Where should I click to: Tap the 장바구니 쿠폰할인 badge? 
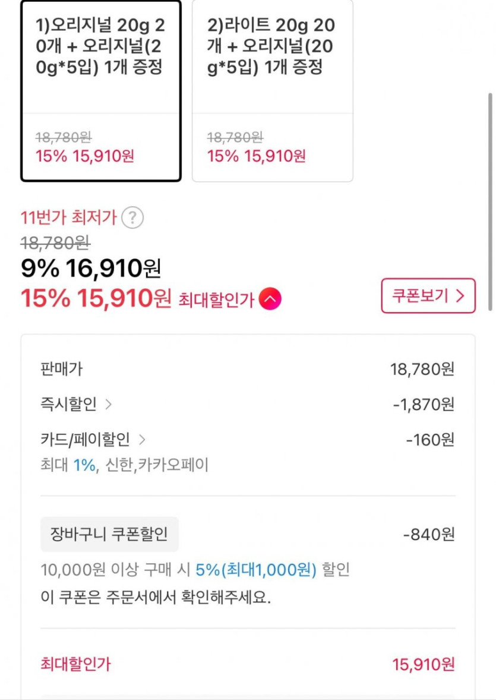click(x=109, y=534)
